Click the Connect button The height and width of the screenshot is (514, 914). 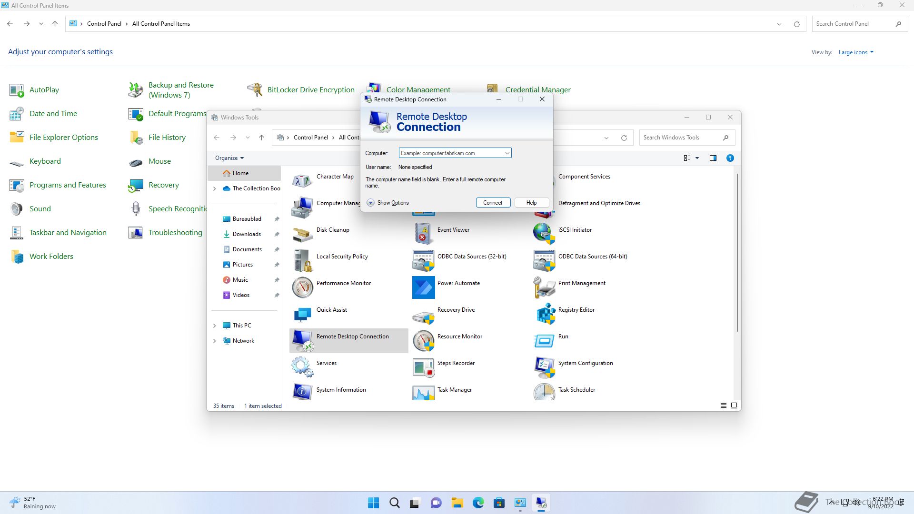493,203
